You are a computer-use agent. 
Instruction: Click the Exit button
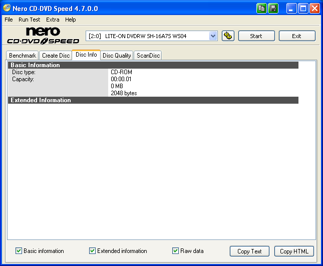click(297, 36)
